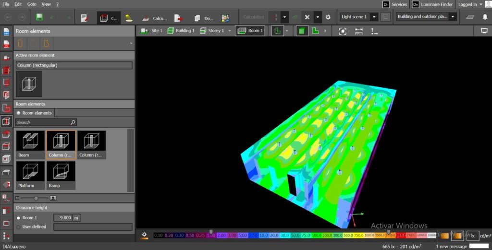Click the zoom-to-fit view icon
This screenshot has width=492, height=250.
342,31
